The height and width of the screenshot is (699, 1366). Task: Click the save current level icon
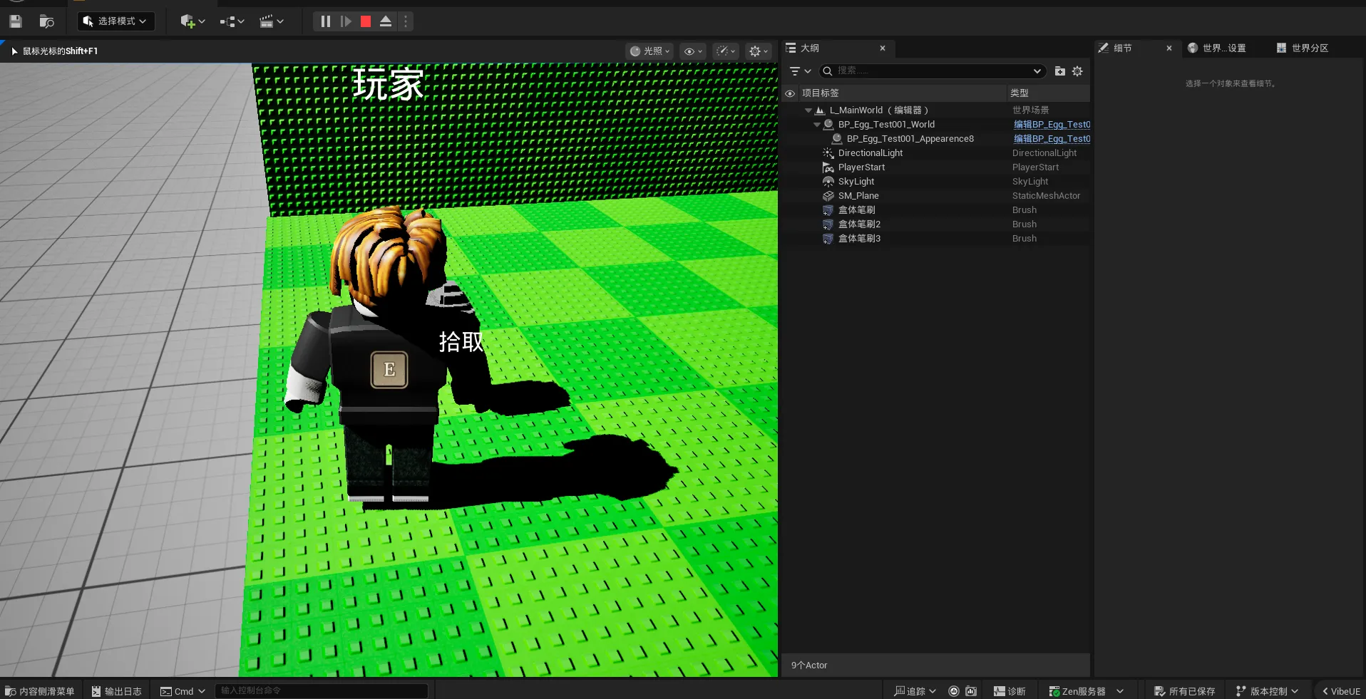16,21
